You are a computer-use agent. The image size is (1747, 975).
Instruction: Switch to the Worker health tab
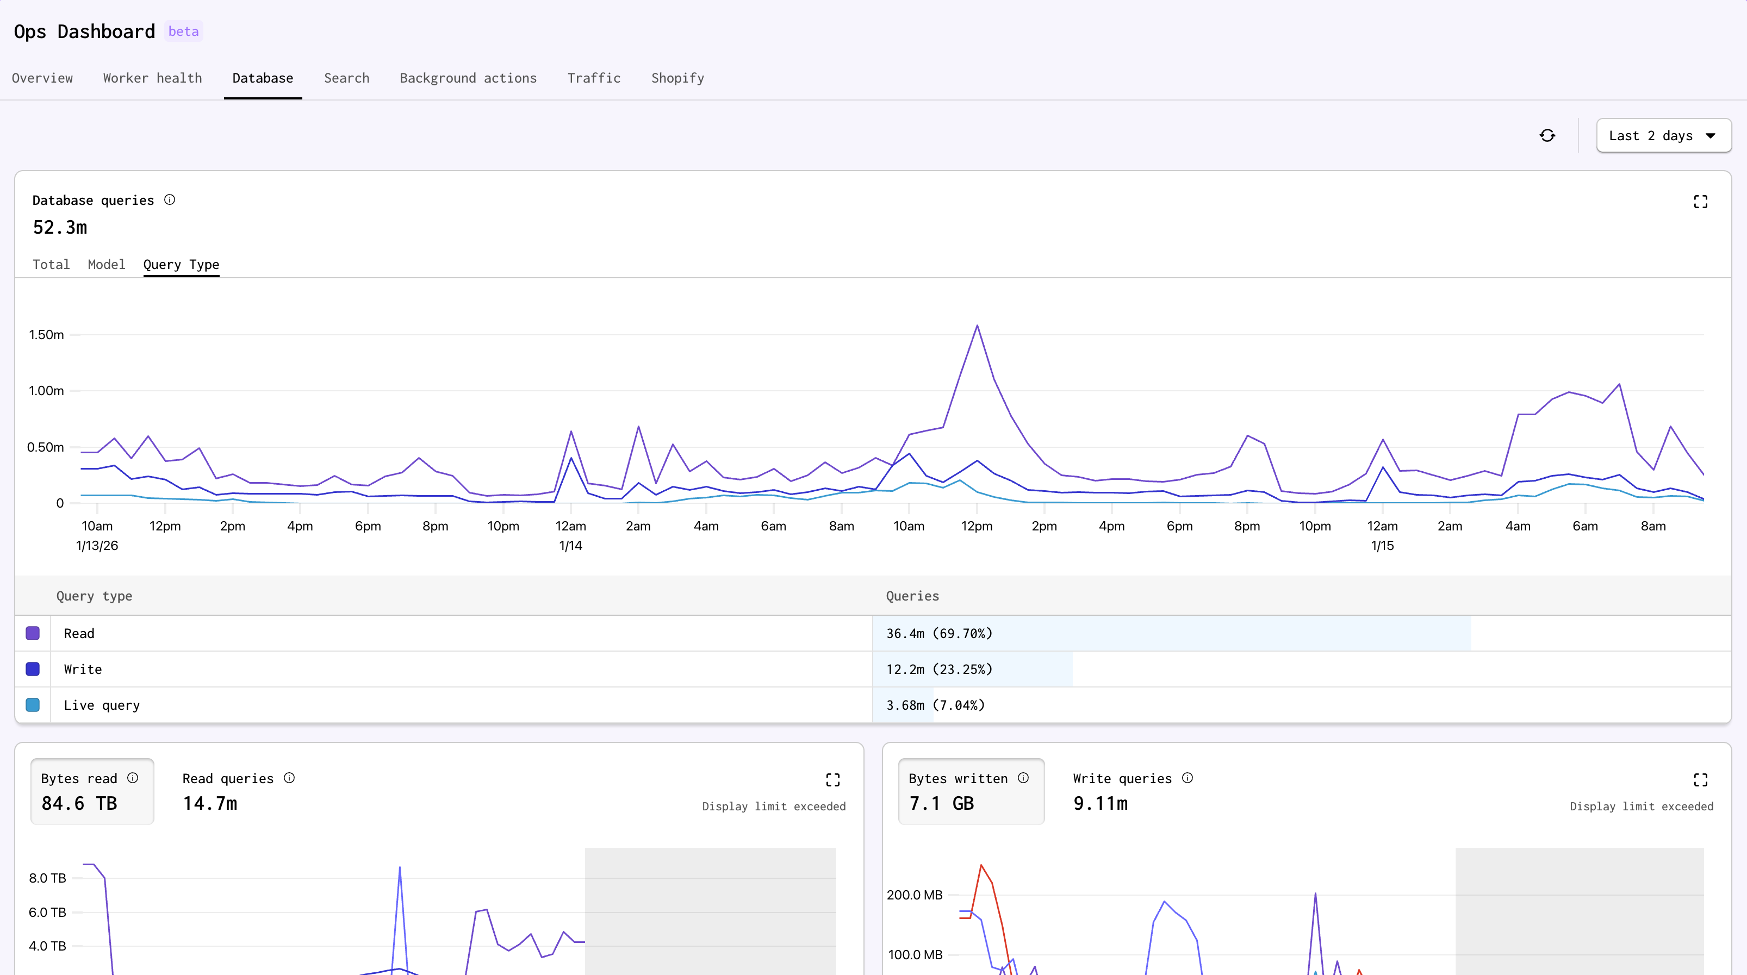coord(153,78)
